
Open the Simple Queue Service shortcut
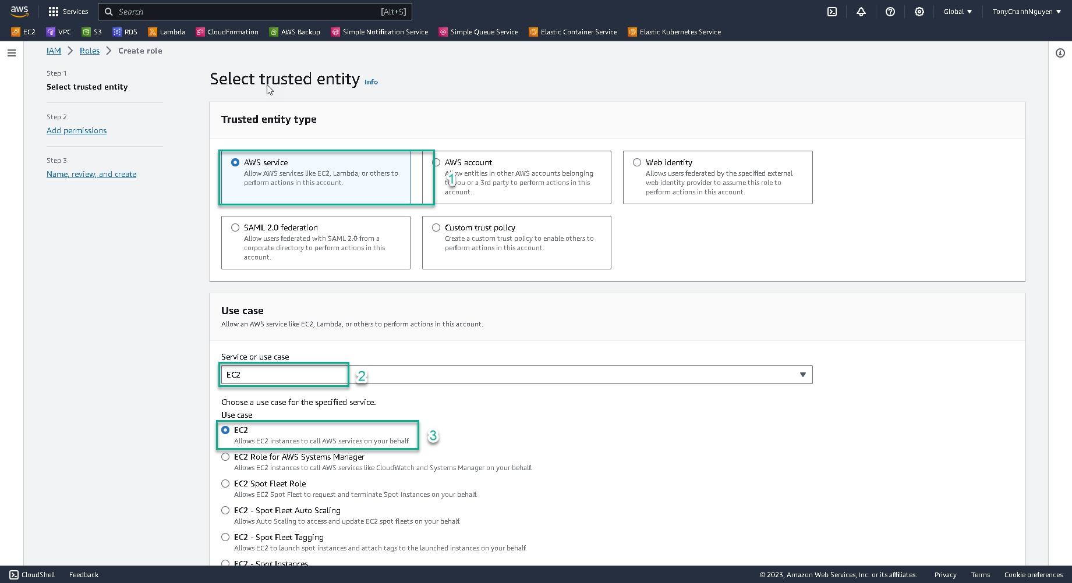pyautogui.click(x=479, y=32)
